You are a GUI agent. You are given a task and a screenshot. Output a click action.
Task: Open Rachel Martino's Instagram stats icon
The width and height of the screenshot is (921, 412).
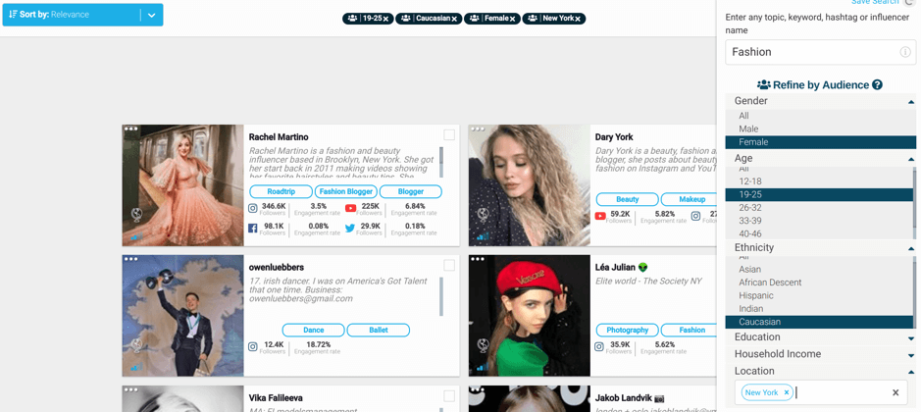pyautogui.click(x=253, y=208)
